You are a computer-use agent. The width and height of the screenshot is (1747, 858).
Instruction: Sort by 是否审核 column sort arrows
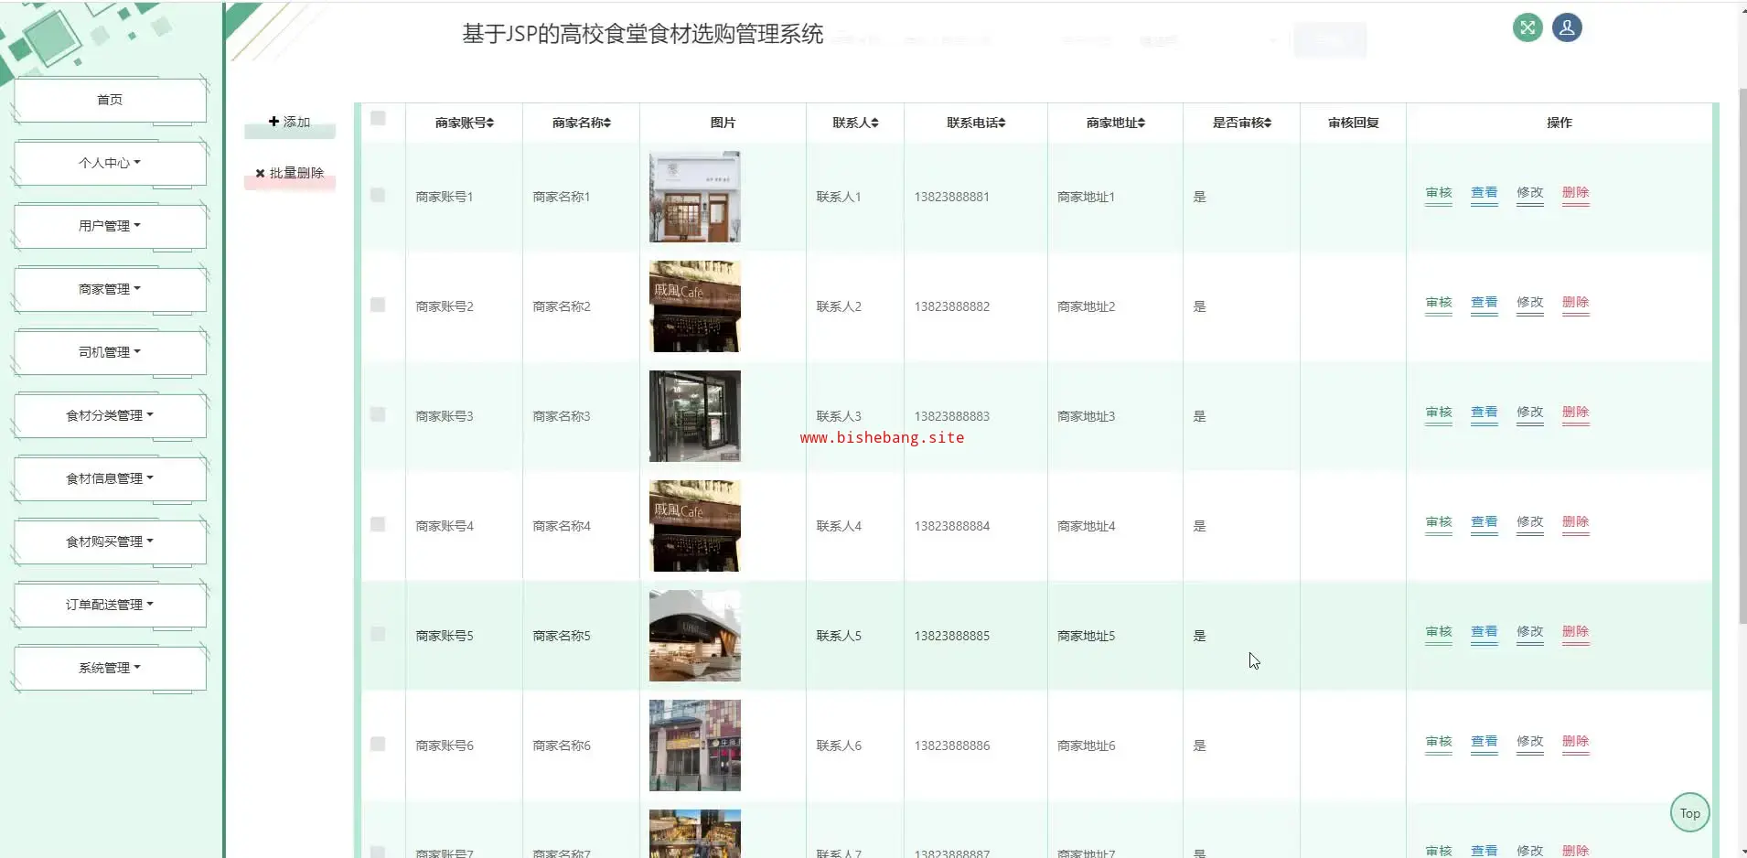coord(1268,123)
